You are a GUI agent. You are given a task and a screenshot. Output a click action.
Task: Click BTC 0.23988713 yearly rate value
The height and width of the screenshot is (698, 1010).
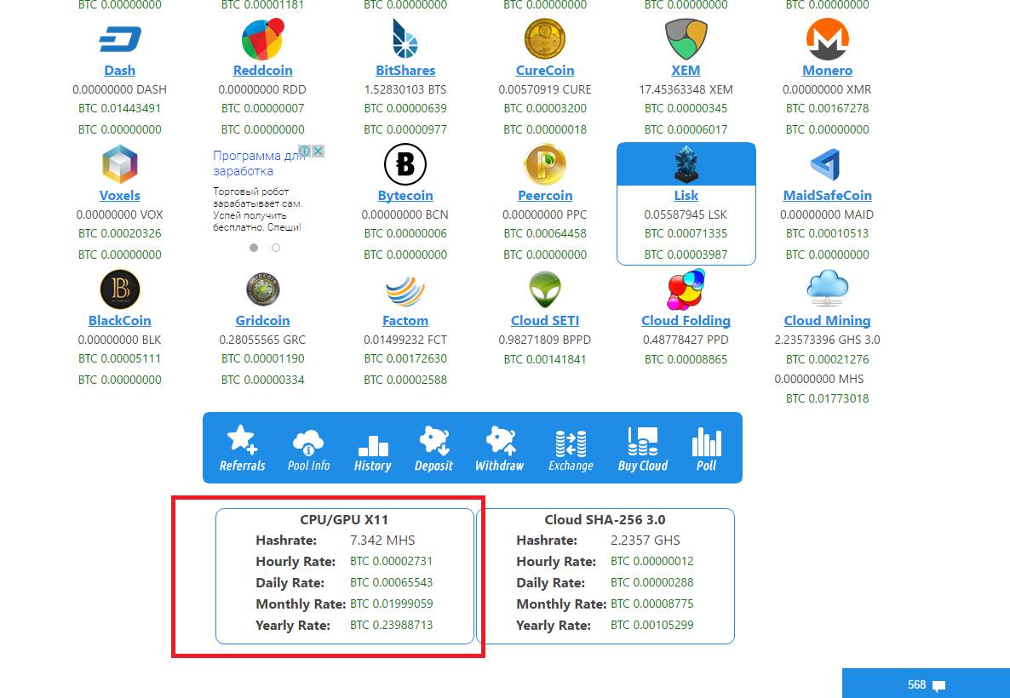coord(392,625)
